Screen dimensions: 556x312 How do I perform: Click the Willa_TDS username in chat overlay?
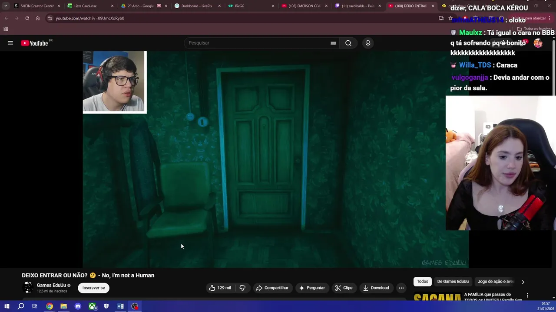475,65
